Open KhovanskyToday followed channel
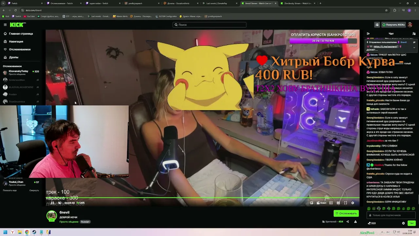The height and width of the screenshot is (236, 419). (21, 72)
